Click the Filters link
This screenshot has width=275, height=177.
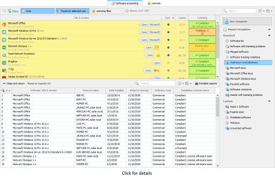[15, 11]
